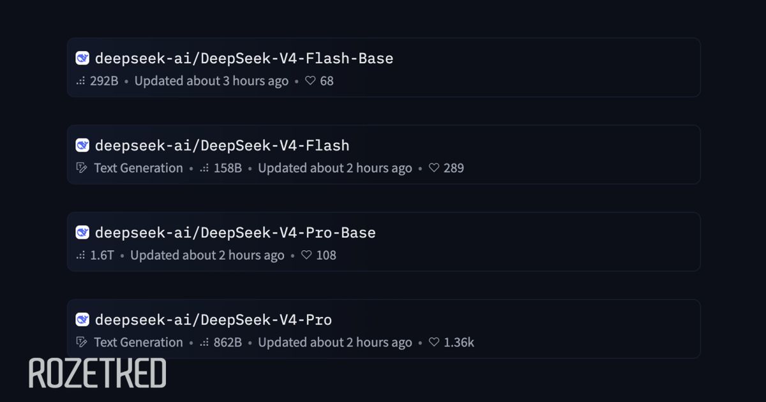Click the 1.6T parameter size icon

click(x=80, y=255)
